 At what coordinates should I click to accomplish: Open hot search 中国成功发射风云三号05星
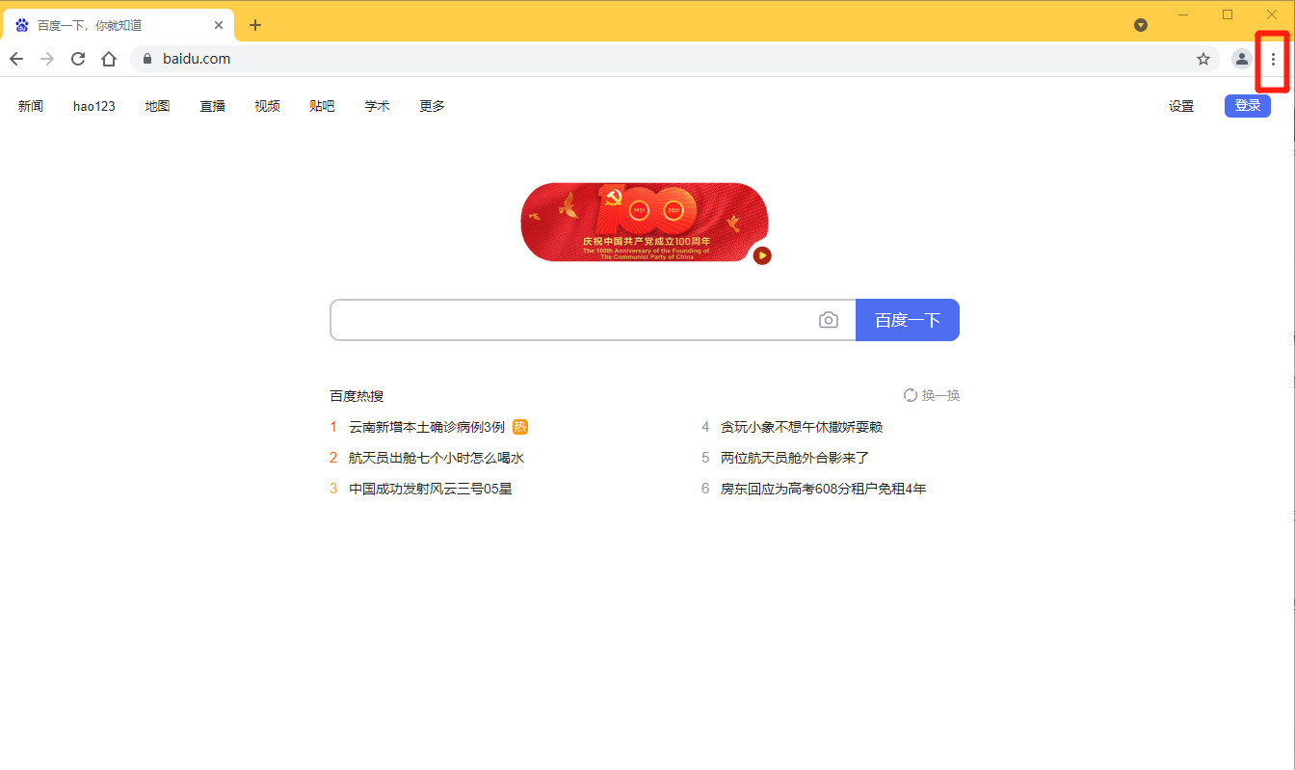[x=431, y=489]
